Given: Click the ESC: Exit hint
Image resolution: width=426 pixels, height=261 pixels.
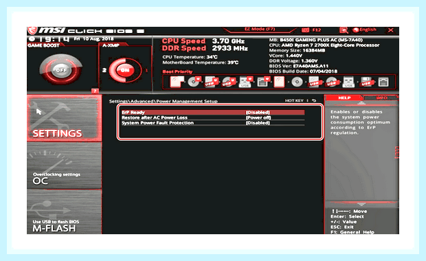Looking at the screenshot, I should (342, 227).
